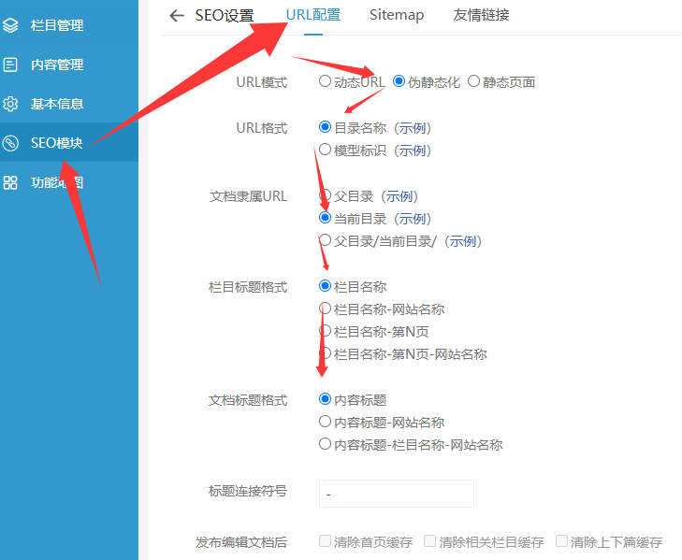The width and height of the screenshot is (682, 560).
Task: Choose 模型标识 as the URL format
Action: 325,150
